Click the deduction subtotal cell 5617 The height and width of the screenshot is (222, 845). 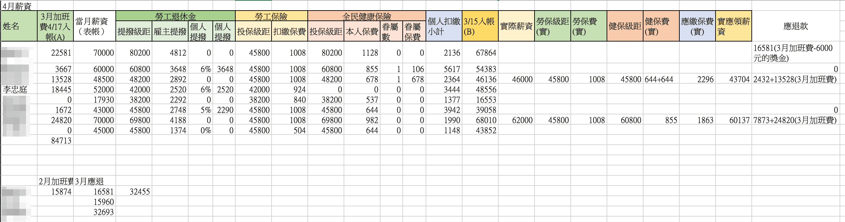click(444, 69)
